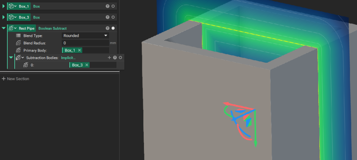Click the Blend Radius input field

(x=85, y=43)
